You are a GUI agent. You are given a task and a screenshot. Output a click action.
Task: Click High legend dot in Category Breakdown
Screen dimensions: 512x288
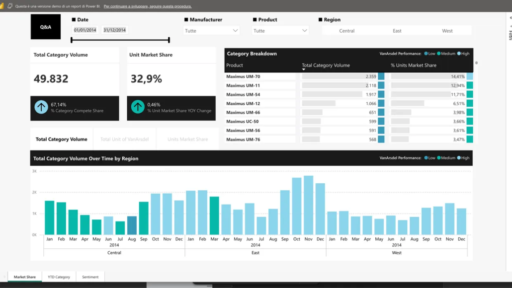pyautogui.click(x=459, y=54)
